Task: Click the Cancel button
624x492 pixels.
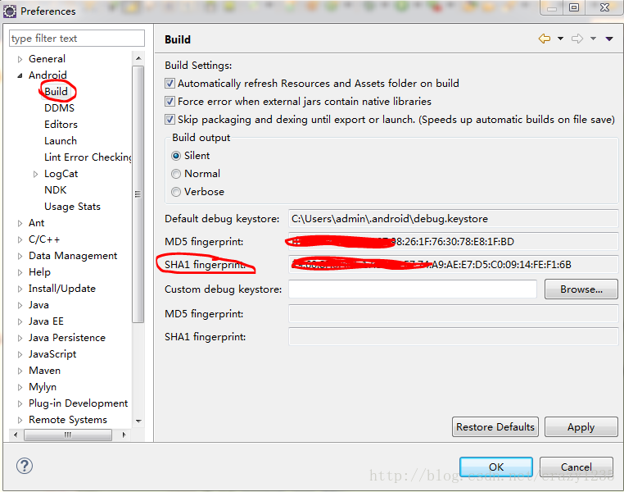Action: [576, 467]
